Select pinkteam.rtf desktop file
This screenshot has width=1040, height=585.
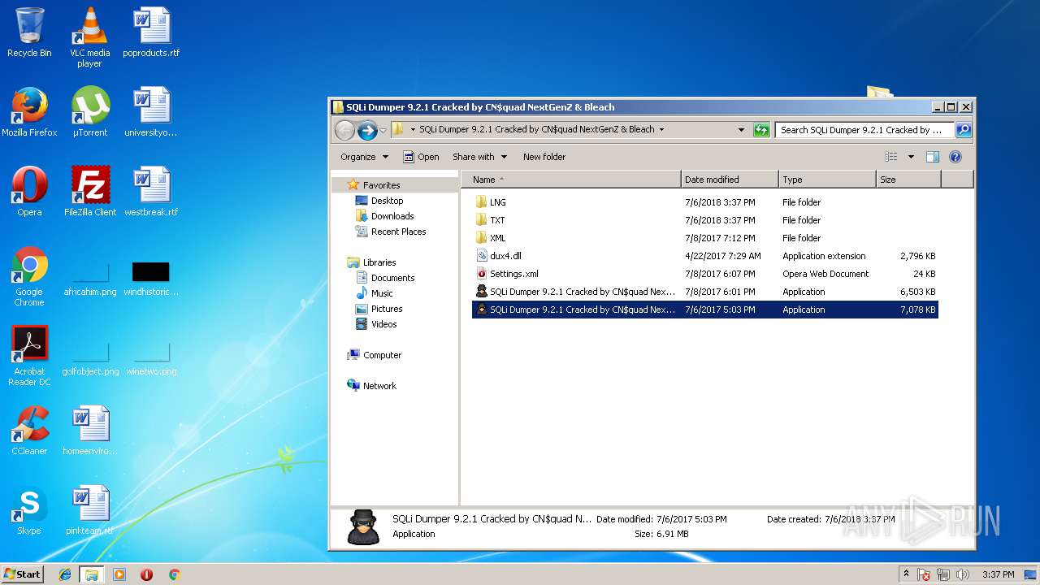tap(89, 510)
